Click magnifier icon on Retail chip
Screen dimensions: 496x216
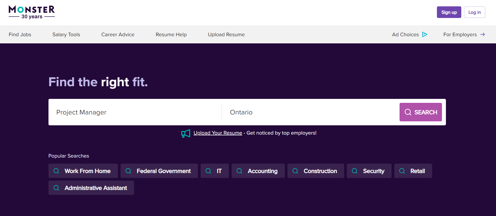[402, 171]
